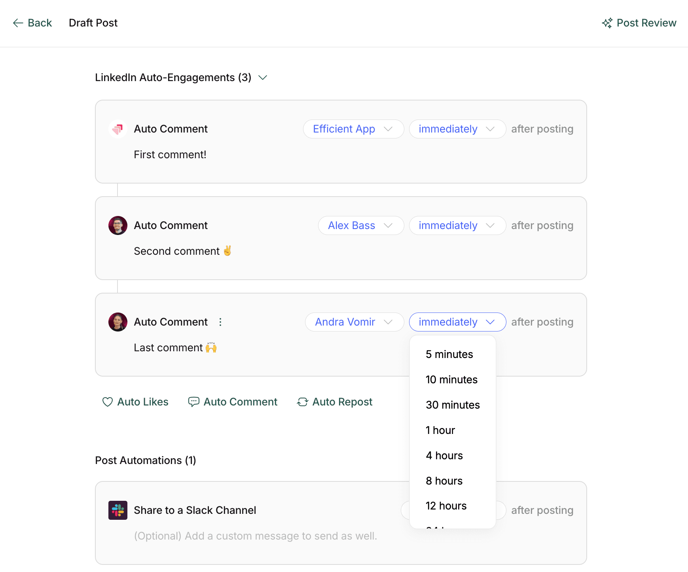Add a custom Slack message
Image resolution: width=688 pixels, height=572 pixels.
click(256, 536)
